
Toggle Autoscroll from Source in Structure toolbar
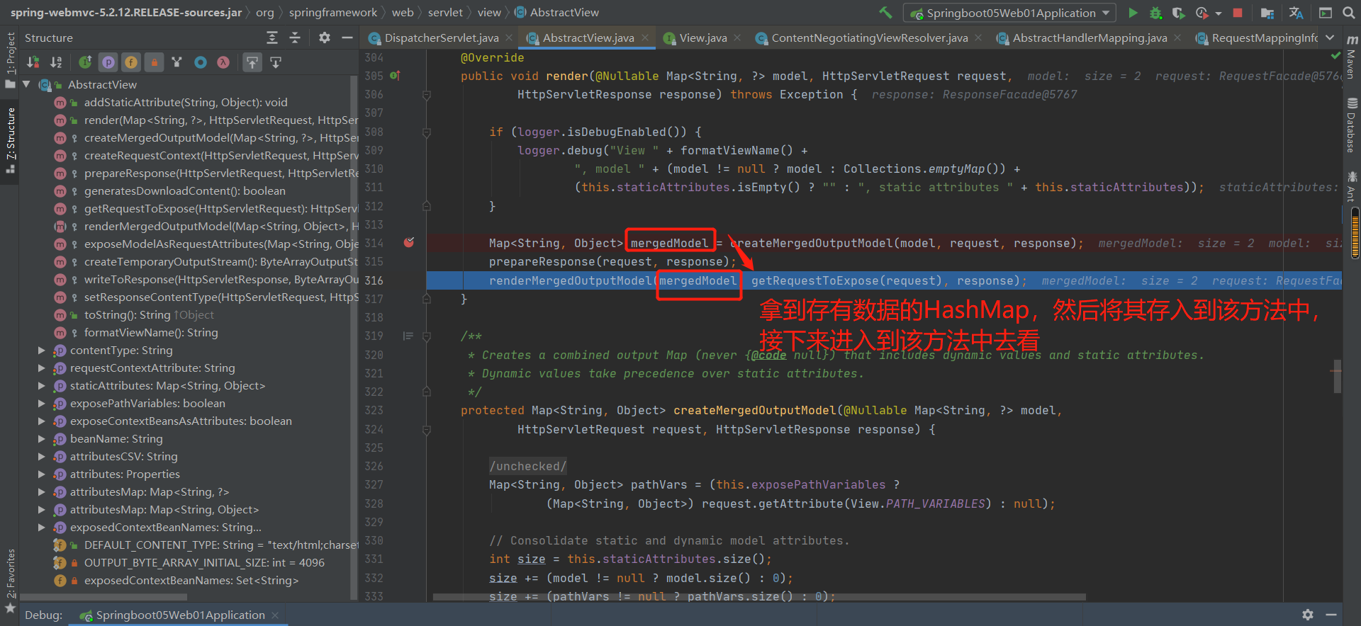click(276, 62)
